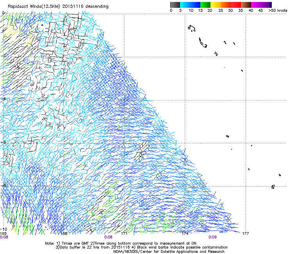The width and height of the screenshot is (289, 254).
Task: Click the 'Note: 1) Times are GMT' line
Action: [x=121, y=243]
